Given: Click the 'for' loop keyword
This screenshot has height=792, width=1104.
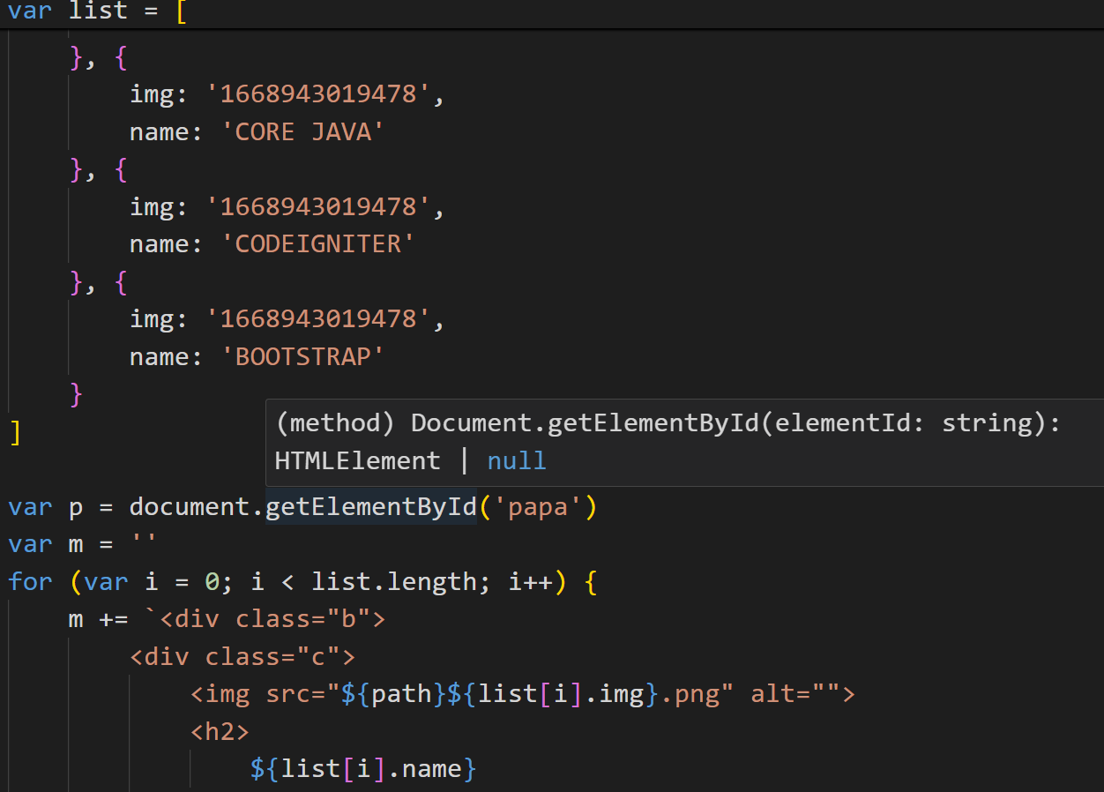Looking at the screenshot, I should 30,582.
